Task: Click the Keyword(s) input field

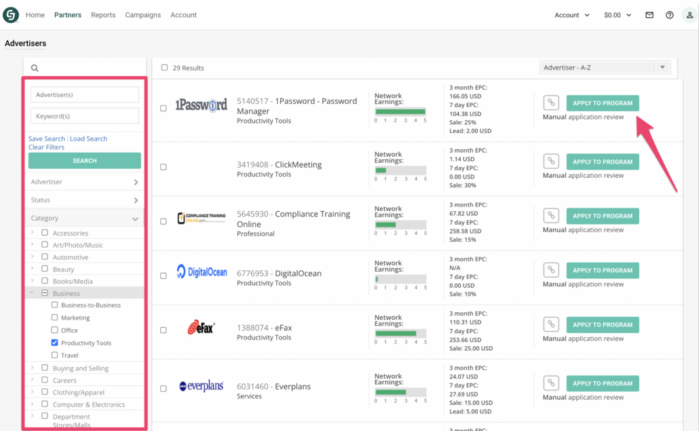Action: click(85, 116)
